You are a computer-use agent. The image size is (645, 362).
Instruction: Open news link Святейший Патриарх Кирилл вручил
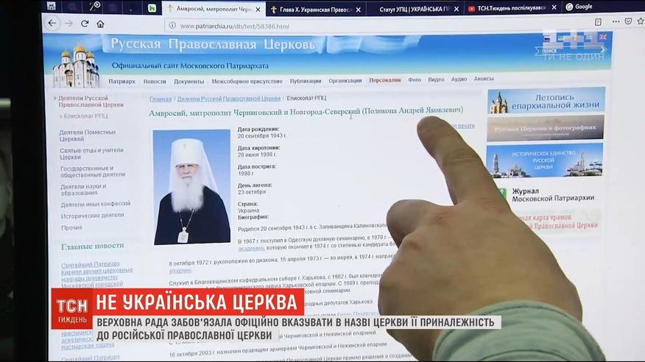click(x=96, y=274)
